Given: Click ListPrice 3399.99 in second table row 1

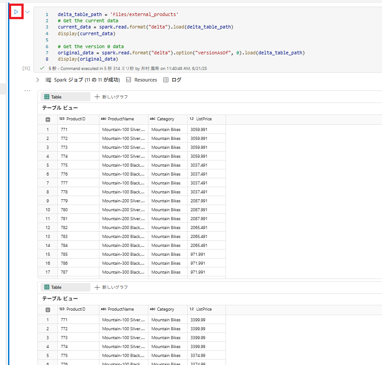Looking at the screenshot, I should pyautogui.click(x=206, y=320).
